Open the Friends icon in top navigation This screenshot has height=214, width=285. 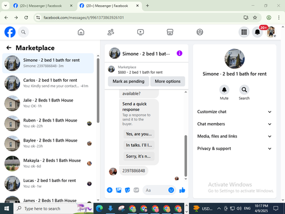[111, 32]
